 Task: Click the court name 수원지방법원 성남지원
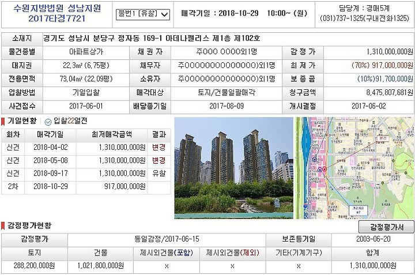click(57, 8)
